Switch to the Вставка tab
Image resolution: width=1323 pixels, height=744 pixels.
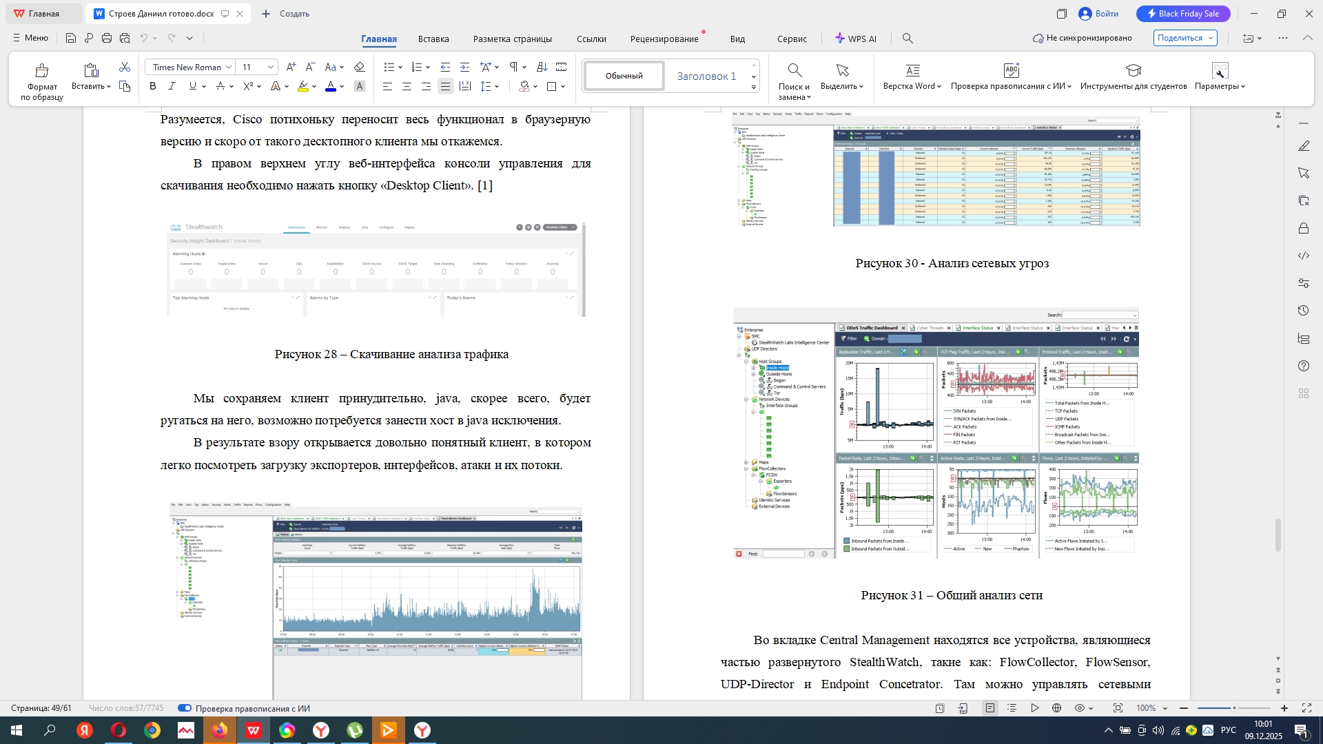433,39
